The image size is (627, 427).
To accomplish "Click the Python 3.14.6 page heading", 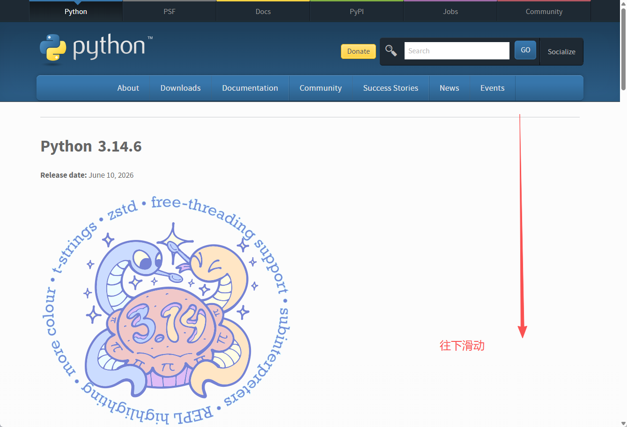I will pyautogui.click(x=91, y=146).
